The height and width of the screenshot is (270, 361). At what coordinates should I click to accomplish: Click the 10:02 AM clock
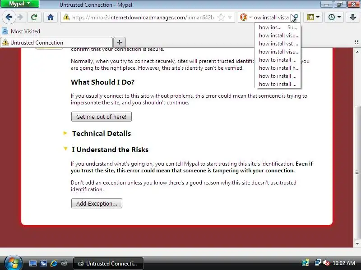(344, 263)
